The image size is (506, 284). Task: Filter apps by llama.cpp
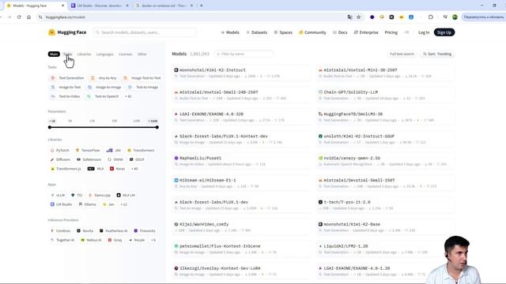point(100,195)
